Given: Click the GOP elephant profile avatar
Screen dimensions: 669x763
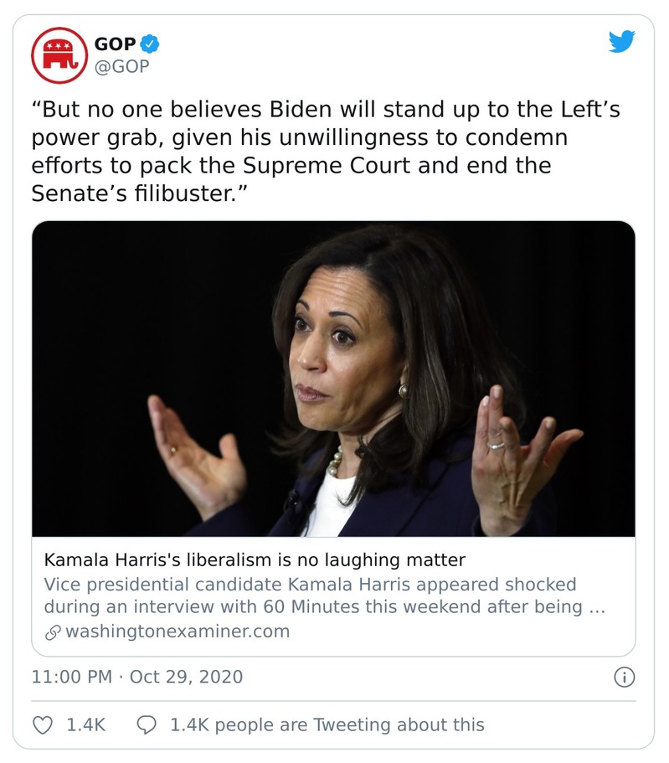Looking at the screenshot, I should (59, 55).
